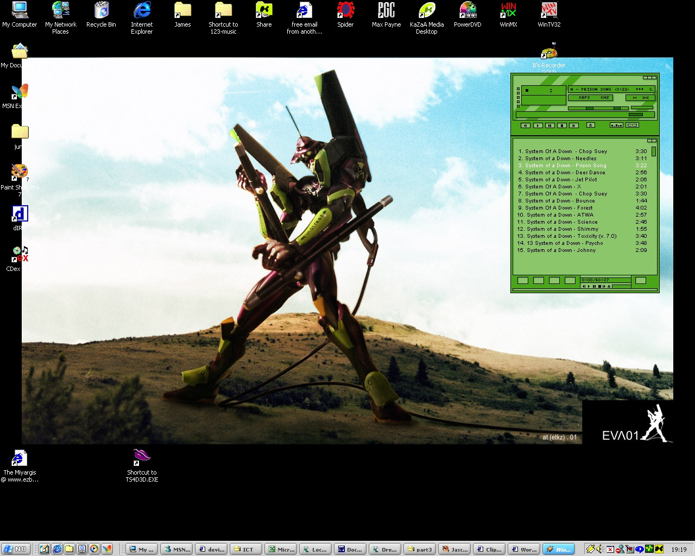
Task: Open My Network Places icon
Action: pyautogui.click(x=60, y=18)
